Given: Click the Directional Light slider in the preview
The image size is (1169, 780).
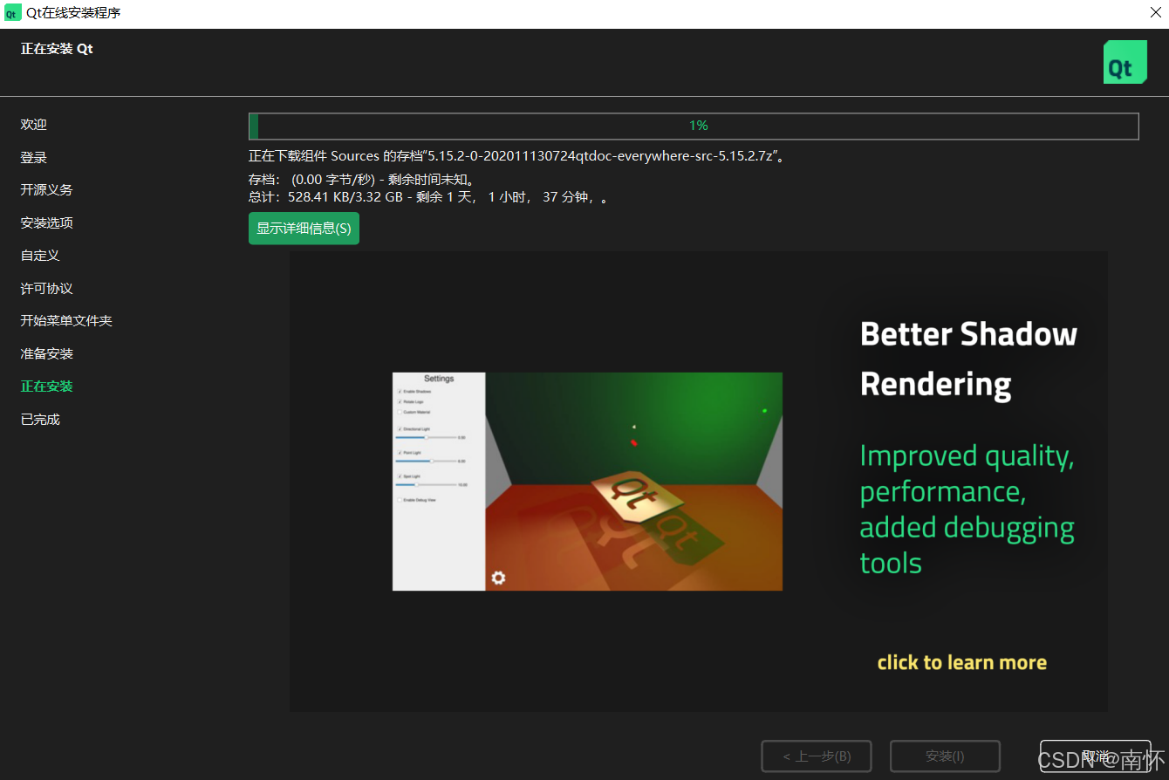Looking at the screenshot, I should (426, 437).
